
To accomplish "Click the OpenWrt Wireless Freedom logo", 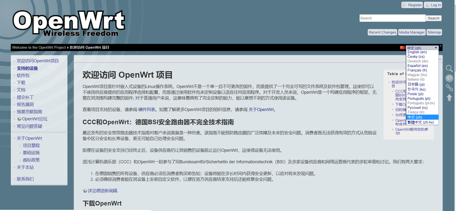I will click(x=68, y=24).
